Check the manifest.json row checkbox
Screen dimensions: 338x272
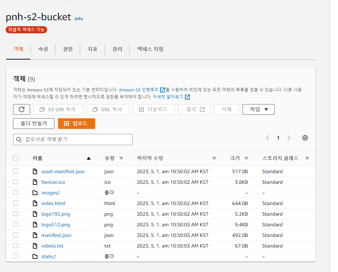(16, 235)
